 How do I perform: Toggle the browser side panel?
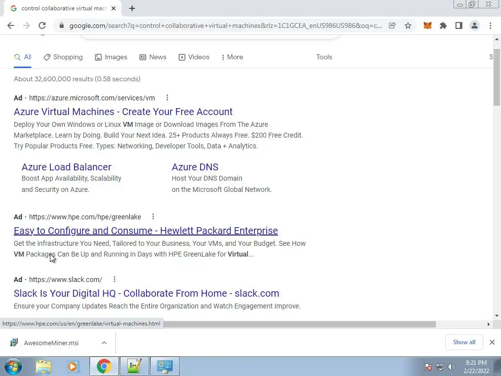click(x=459, y=25)
